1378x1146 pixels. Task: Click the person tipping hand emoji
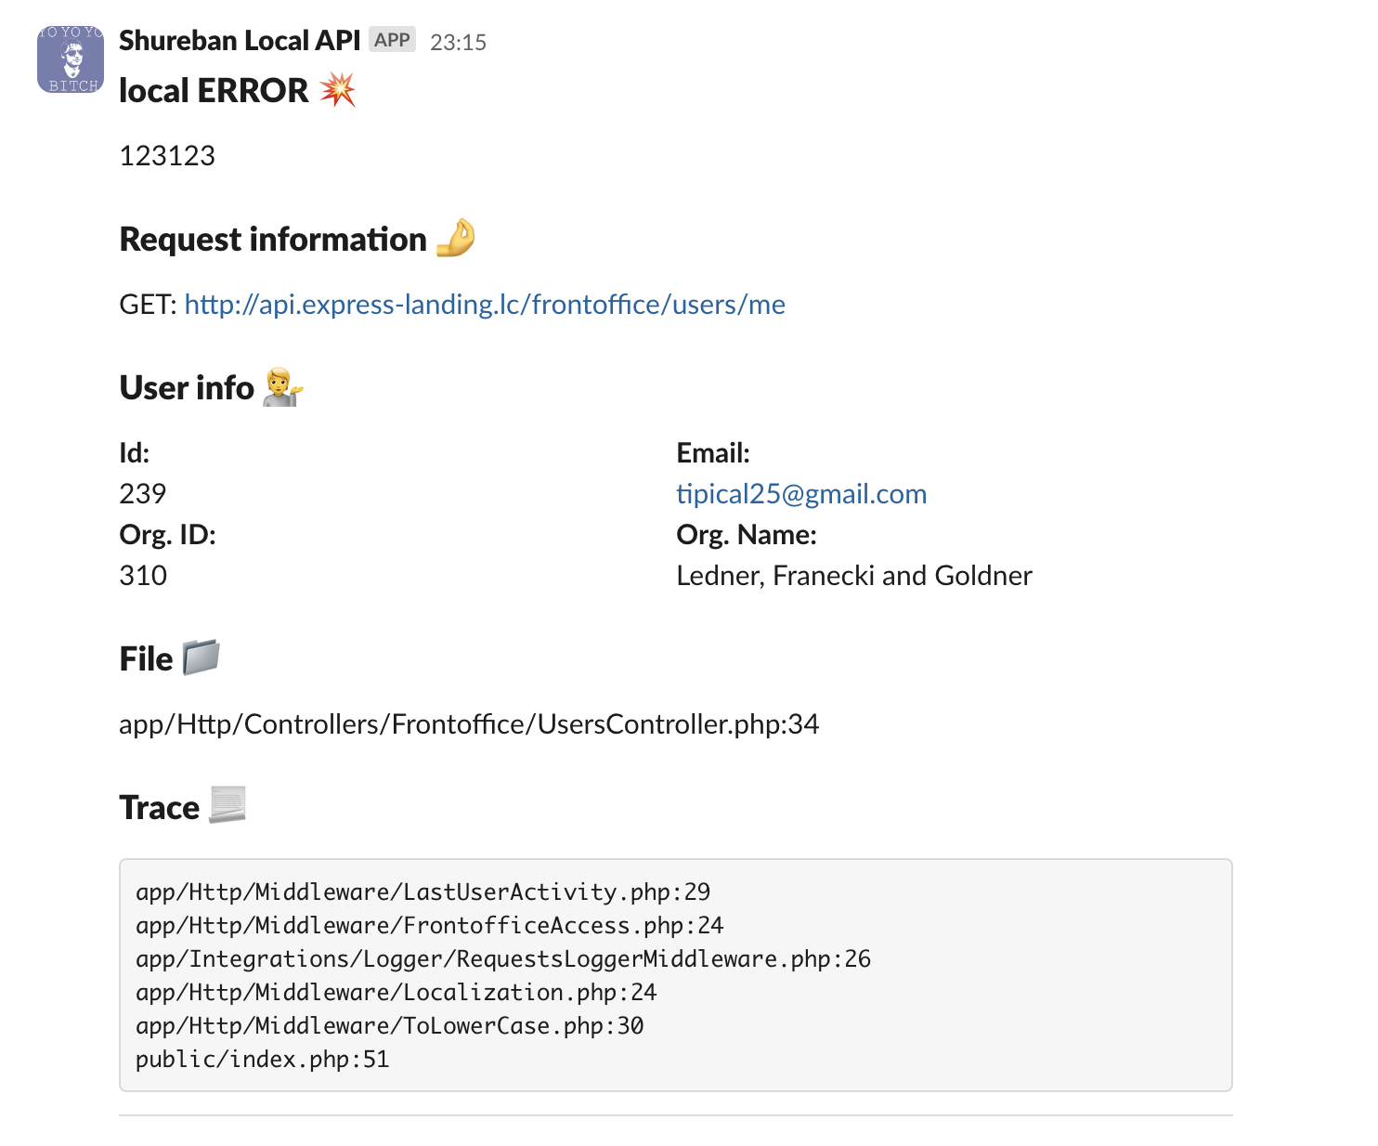tap(282, 387)
